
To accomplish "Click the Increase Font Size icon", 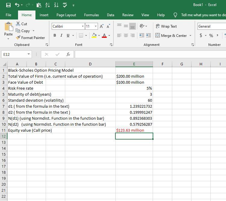I will point(102,26).
